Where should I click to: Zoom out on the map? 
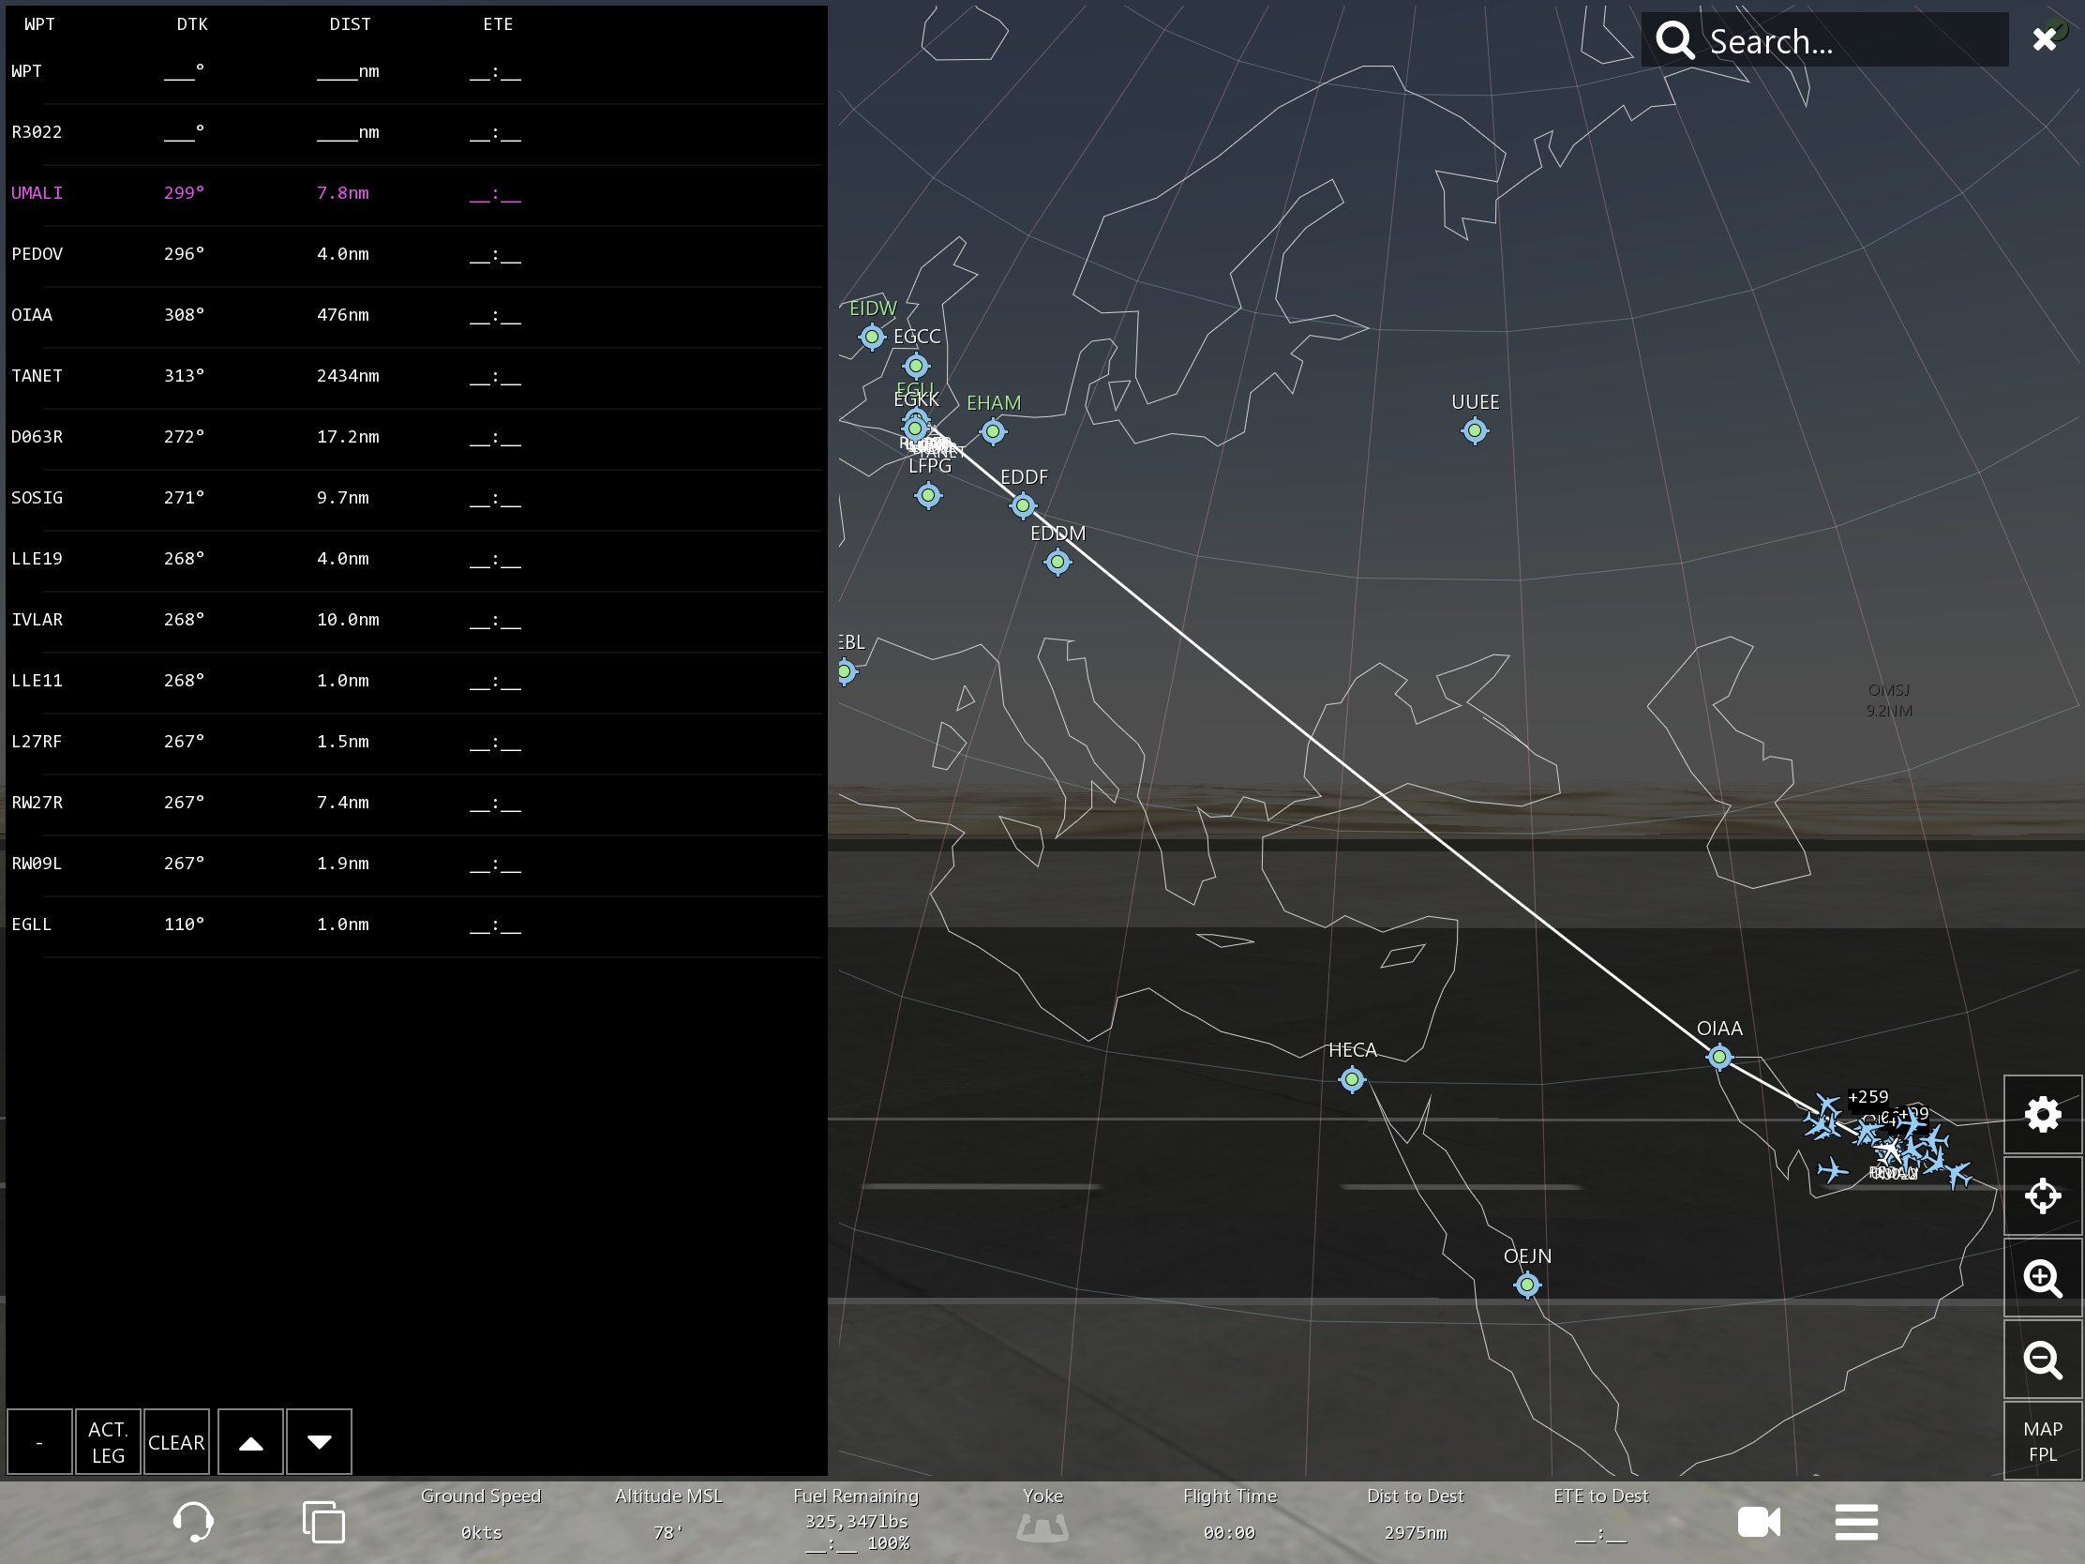click(x=2042, y=1360)
